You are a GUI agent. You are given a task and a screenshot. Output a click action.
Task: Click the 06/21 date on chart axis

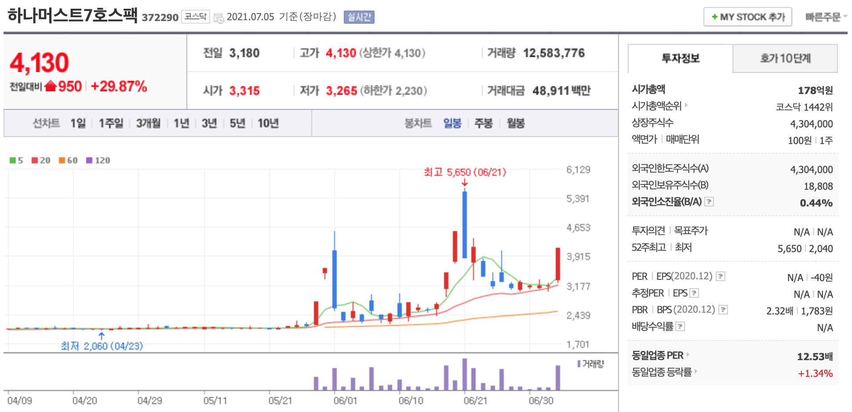tap(475, 401)
